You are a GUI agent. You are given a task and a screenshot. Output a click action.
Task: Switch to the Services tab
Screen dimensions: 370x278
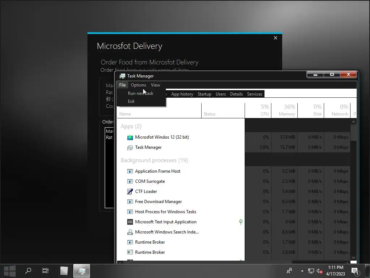coord(255,94)
